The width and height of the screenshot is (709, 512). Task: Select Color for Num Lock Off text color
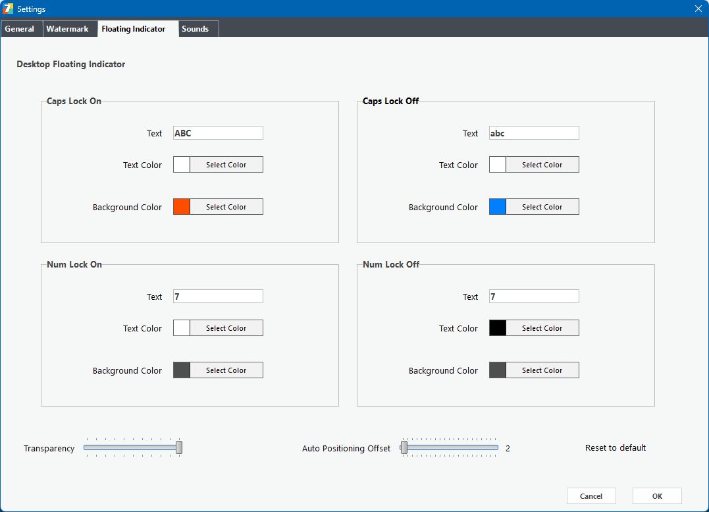[x=542, y=328]
